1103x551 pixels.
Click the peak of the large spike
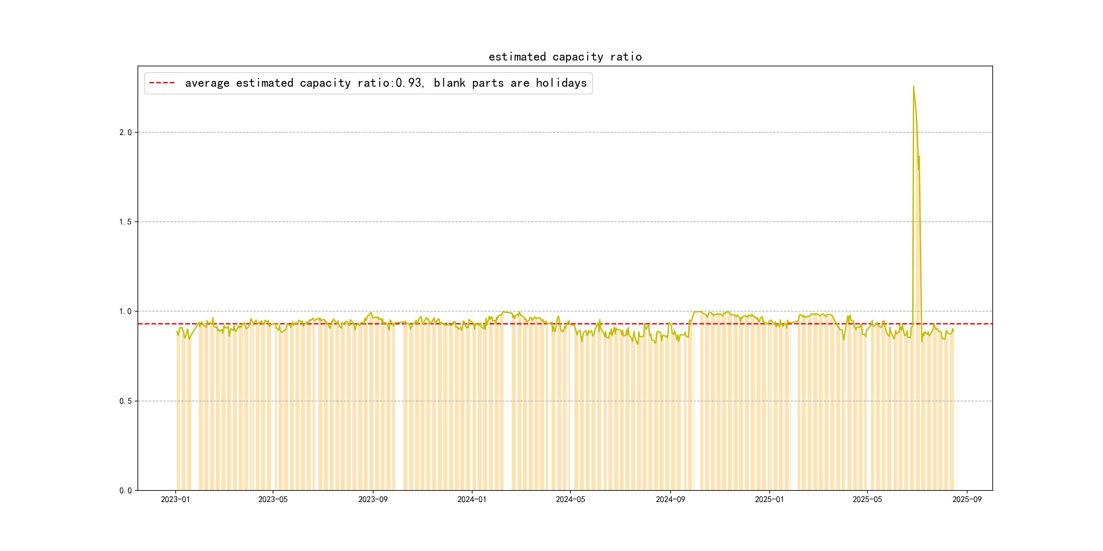(x=913, y=87)
